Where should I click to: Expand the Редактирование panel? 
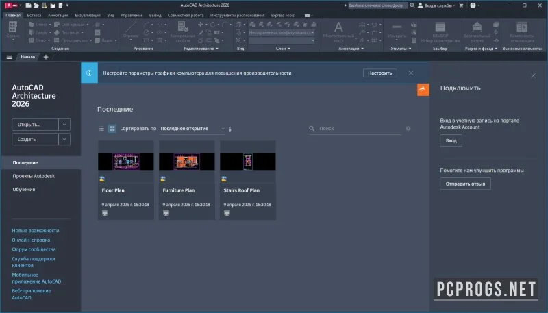[201, 49]
